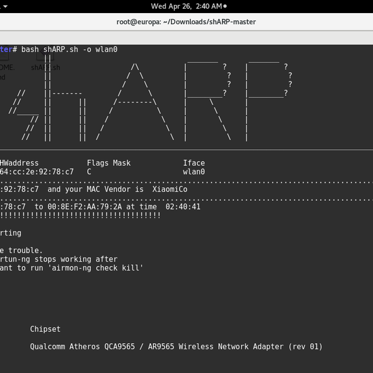
Task: Select the flag value C under Flags Mask
Action: (x=89, y=172)
